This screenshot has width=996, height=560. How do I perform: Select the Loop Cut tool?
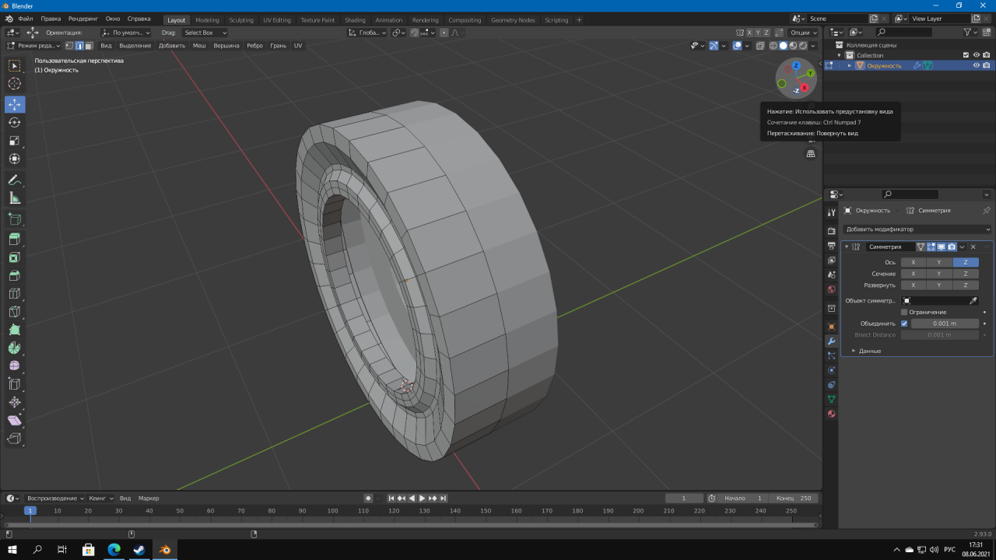(15, 293)
